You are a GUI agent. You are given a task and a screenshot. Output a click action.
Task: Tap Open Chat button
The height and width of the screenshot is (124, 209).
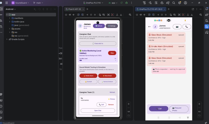pos(98,110)
